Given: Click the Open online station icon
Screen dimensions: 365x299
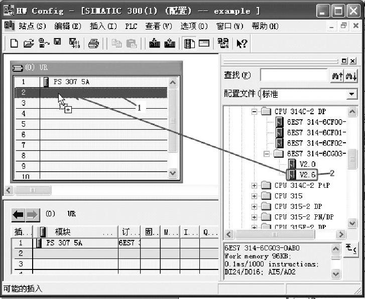Looking at the screenshot, I should pos(44,43).
